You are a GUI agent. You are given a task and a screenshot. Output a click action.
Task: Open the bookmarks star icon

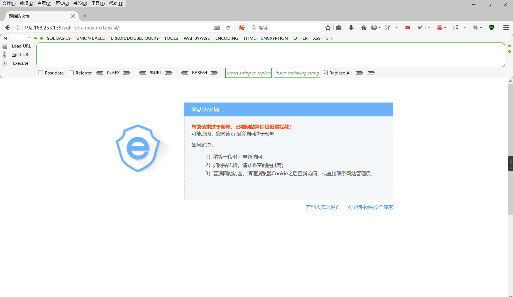[328, 28]
